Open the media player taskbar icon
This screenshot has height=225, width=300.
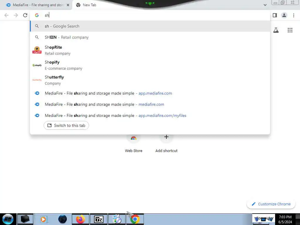click(x=43, y=219)
